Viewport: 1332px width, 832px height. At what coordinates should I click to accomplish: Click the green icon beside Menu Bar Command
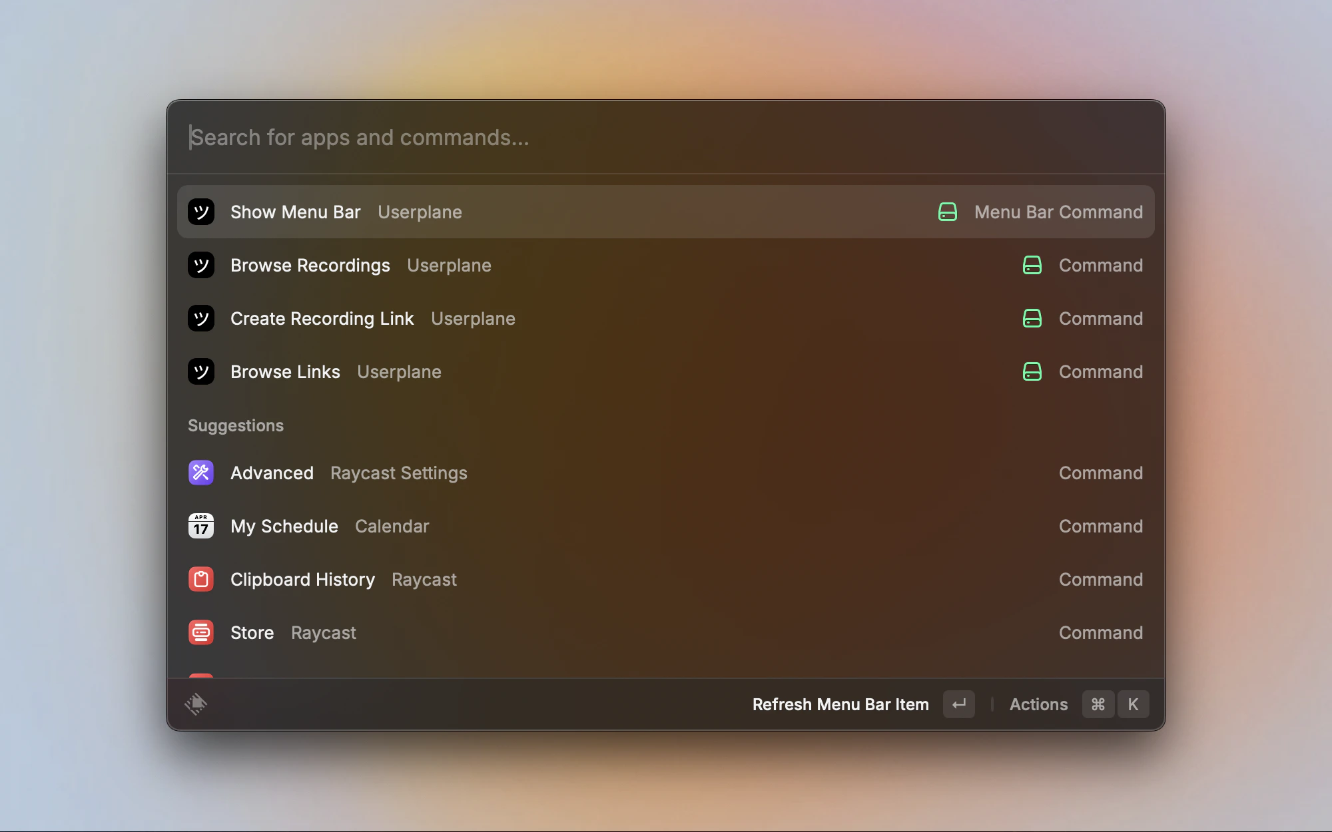tap(947, 212)
